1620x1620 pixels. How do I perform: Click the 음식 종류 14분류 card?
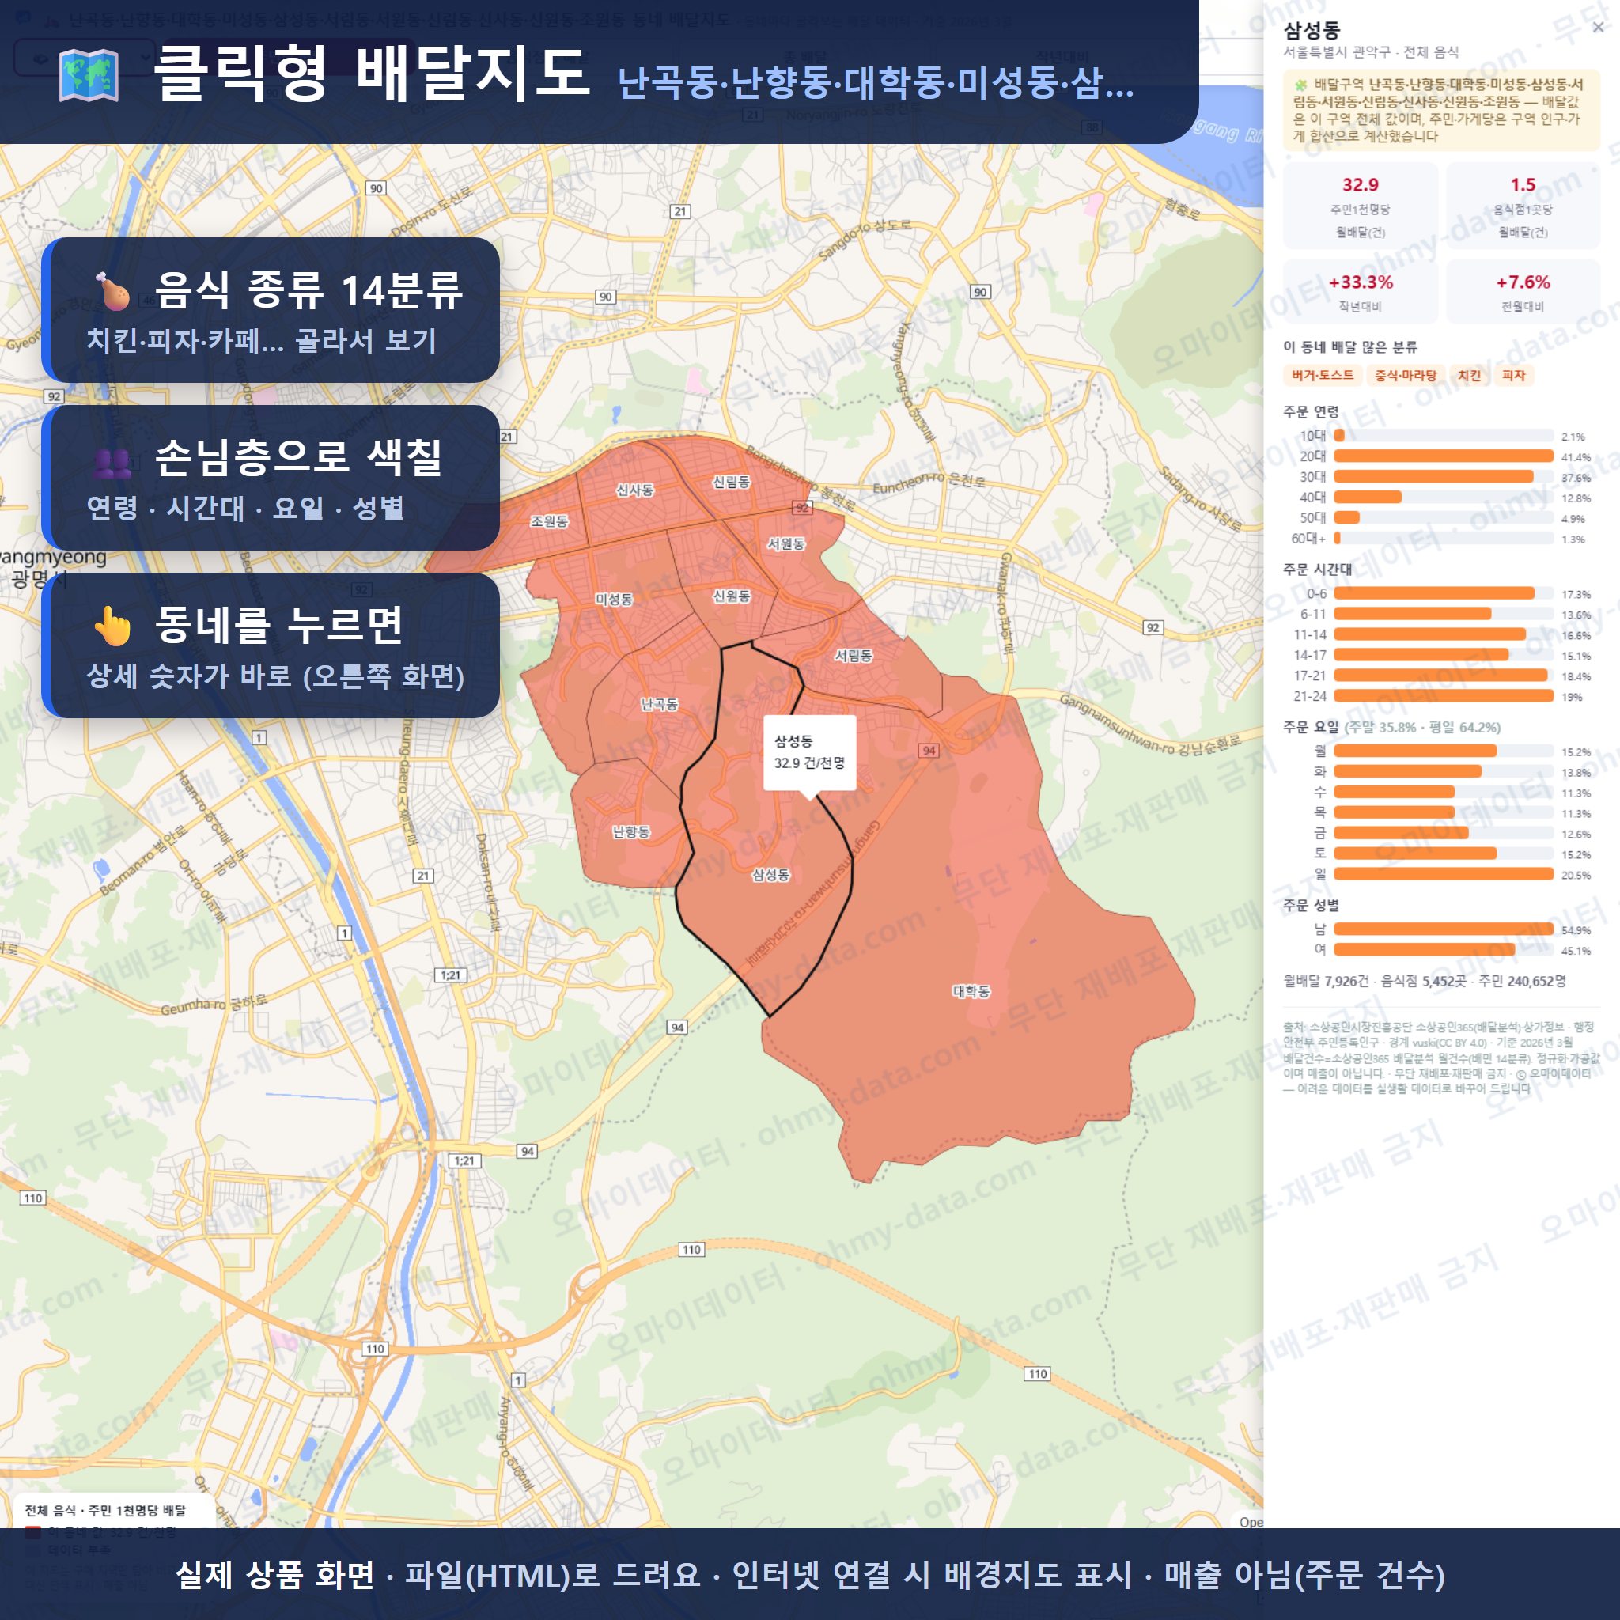coord(270,309)
